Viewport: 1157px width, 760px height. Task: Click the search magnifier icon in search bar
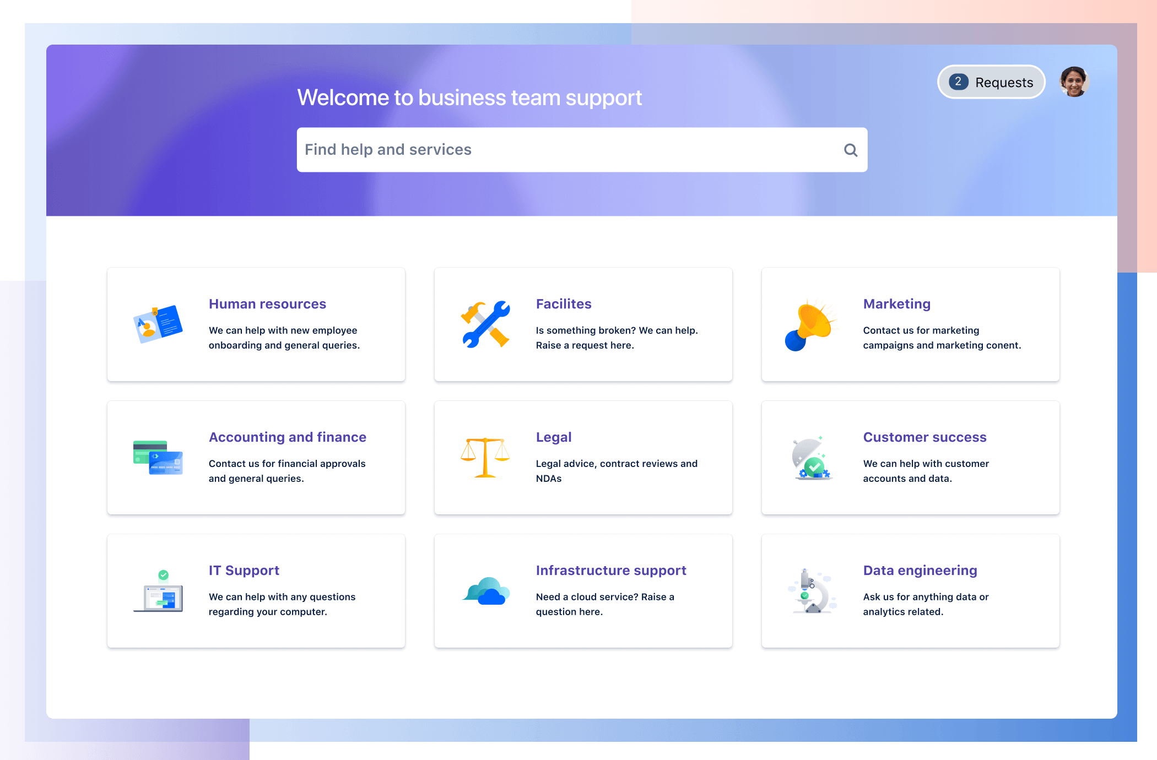tap(849, 150)
